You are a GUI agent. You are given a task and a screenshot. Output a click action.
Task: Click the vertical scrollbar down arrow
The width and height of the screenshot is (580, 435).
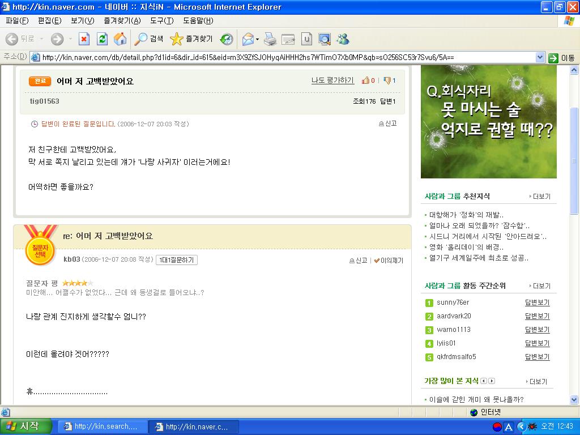(574, 399)
